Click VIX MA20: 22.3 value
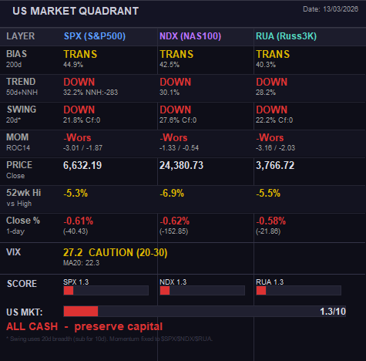 tap(81, 263)
